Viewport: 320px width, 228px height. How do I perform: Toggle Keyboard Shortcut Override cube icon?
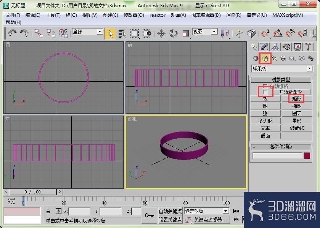pyautogui.click(x=251, y=33)
